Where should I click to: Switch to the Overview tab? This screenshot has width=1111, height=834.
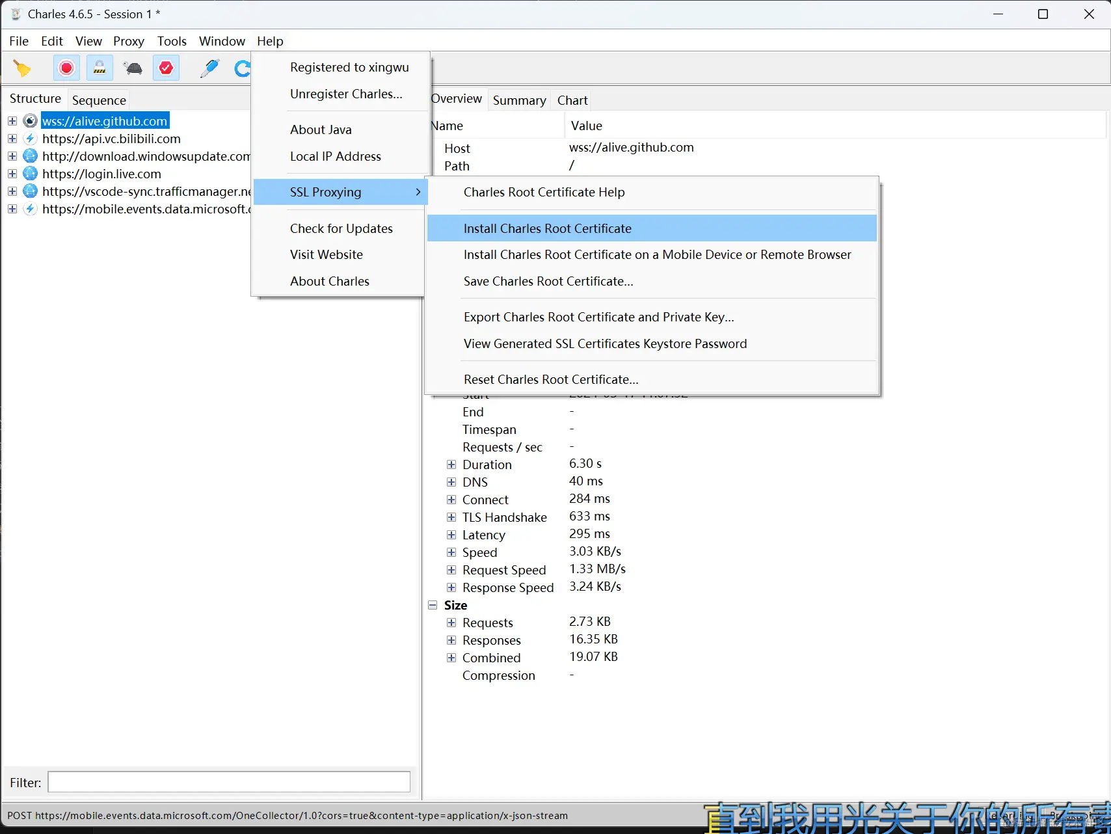click(x=457, y=98)
